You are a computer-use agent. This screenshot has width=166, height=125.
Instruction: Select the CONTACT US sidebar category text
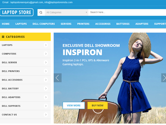[x=9, y=115]
